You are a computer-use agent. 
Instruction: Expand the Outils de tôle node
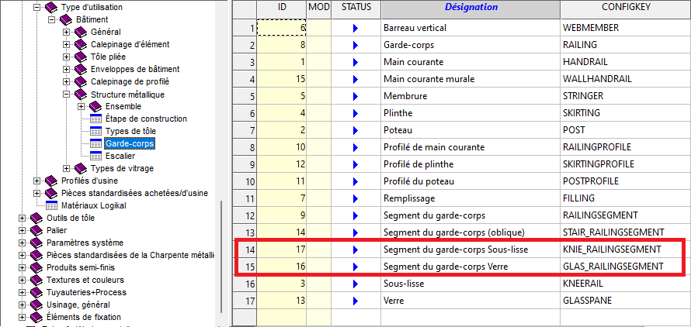(x=22, y=218)
